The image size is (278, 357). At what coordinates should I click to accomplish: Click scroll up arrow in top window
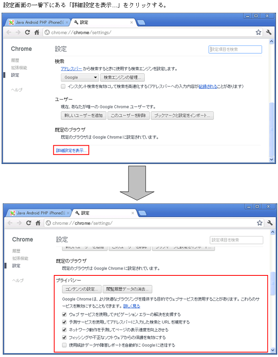(271, 41)
